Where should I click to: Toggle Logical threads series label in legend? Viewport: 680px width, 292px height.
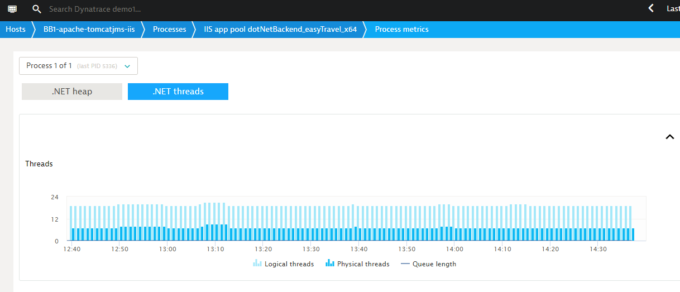tap(289, 264)
